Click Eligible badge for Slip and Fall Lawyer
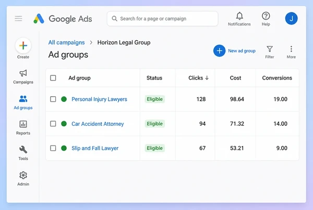This screenshot has width=313, height=210. [155, 148]
